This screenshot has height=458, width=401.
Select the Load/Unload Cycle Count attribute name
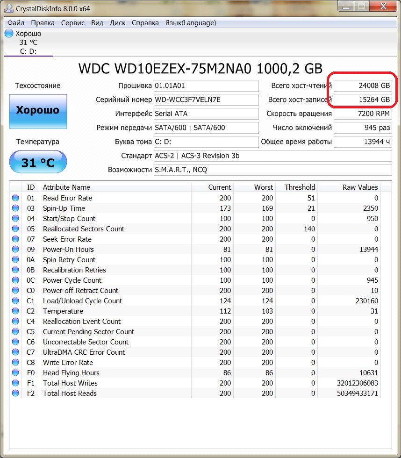point(82,301)
